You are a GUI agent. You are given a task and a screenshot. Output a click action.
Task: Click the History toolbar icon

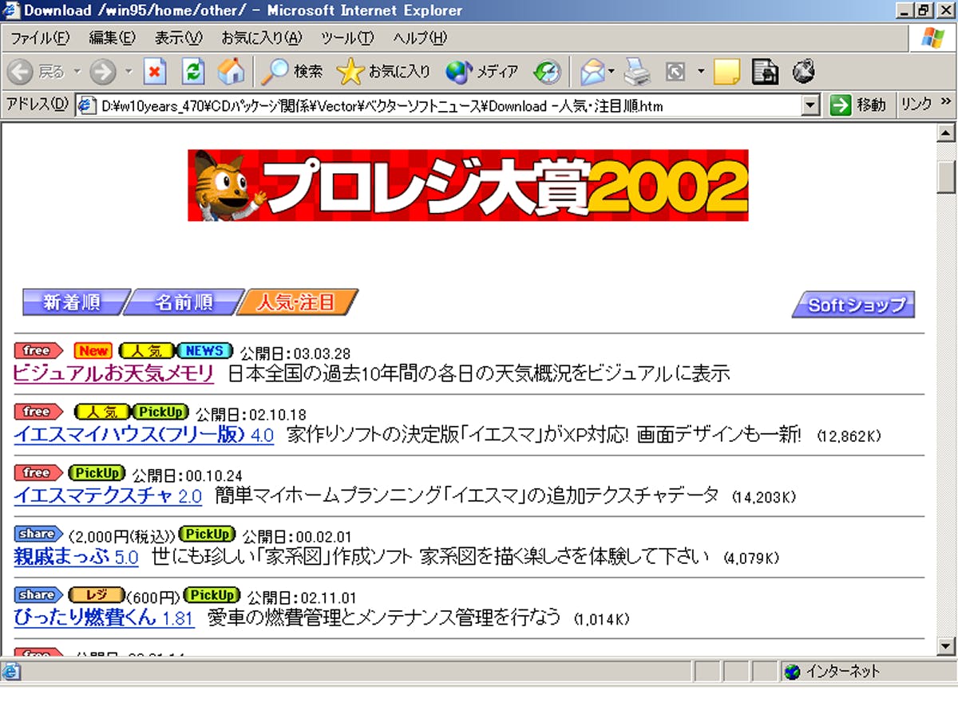(x=548, y=73)
